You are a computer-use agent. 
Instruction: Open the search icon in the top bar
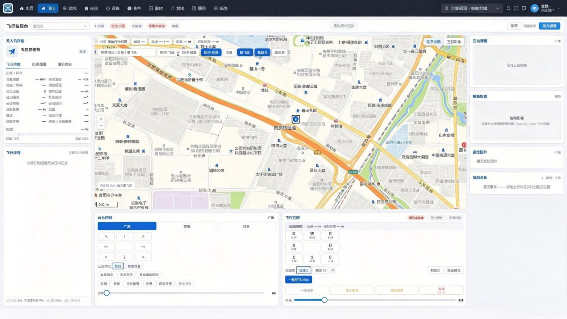[508, 8]
